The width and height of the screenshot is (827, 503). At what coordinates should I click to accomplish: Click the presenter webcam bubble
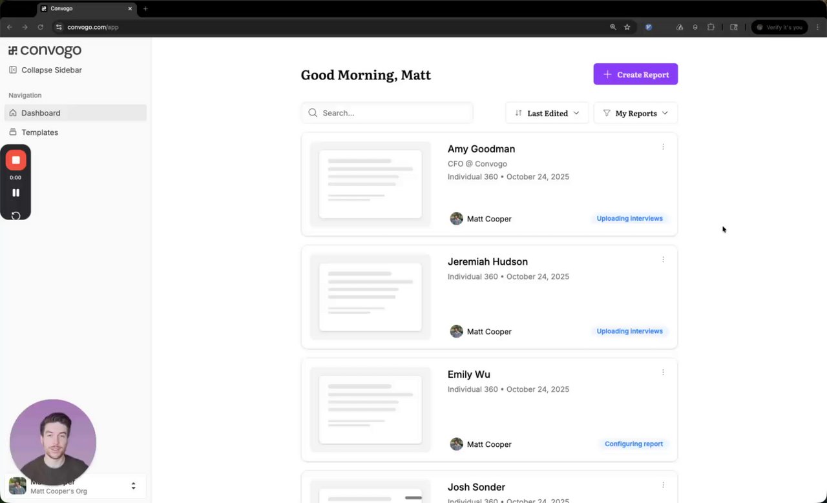coord(53,442)
